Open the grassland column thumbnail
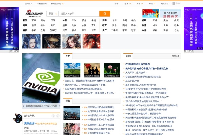Viewport: 203px width, 135px height. coord(72,70)
